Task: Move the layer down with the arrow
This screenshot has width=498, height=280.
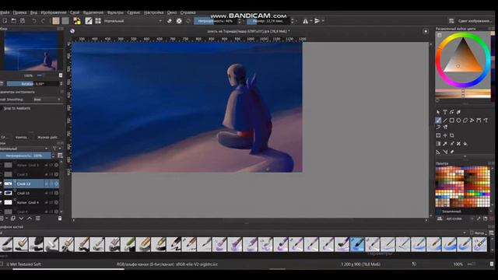Action: point(21,219)
